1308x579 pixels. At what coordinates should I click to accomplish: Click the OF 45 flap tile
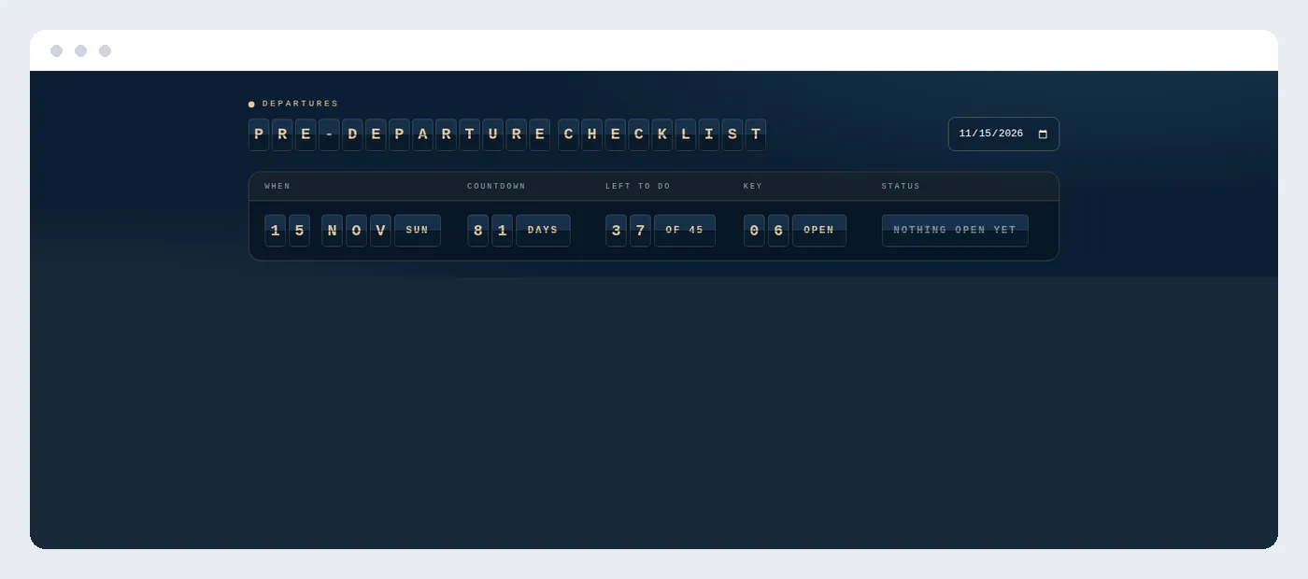click(685, 231)
